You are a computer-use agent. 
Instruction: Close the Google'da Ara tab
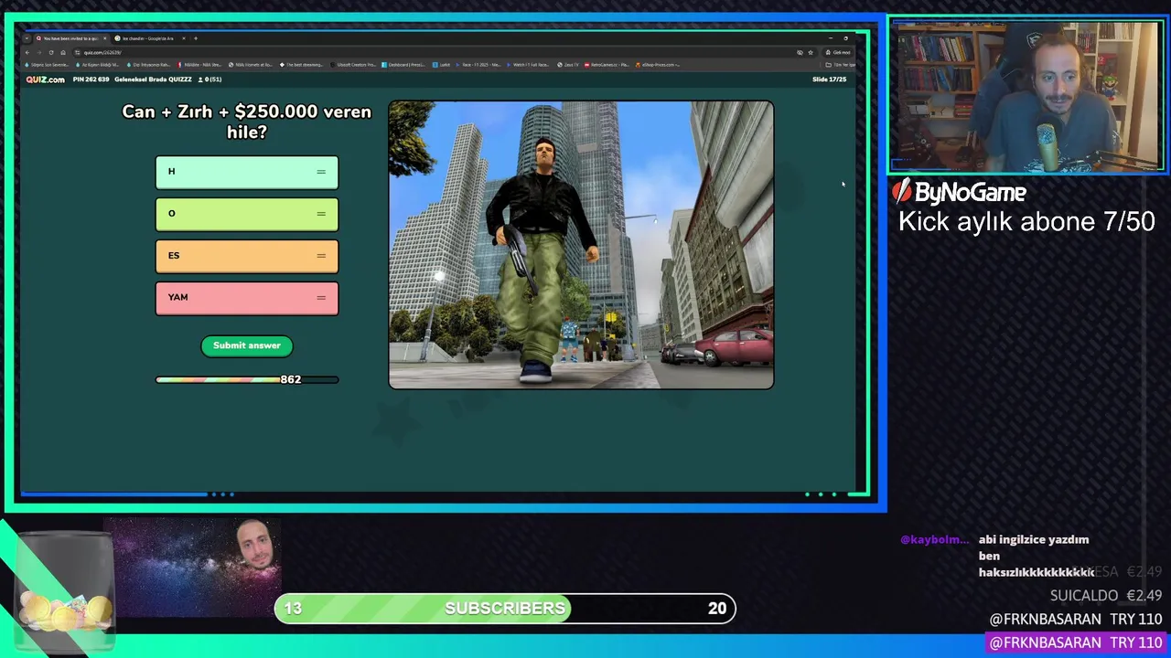tap(184, 38)
